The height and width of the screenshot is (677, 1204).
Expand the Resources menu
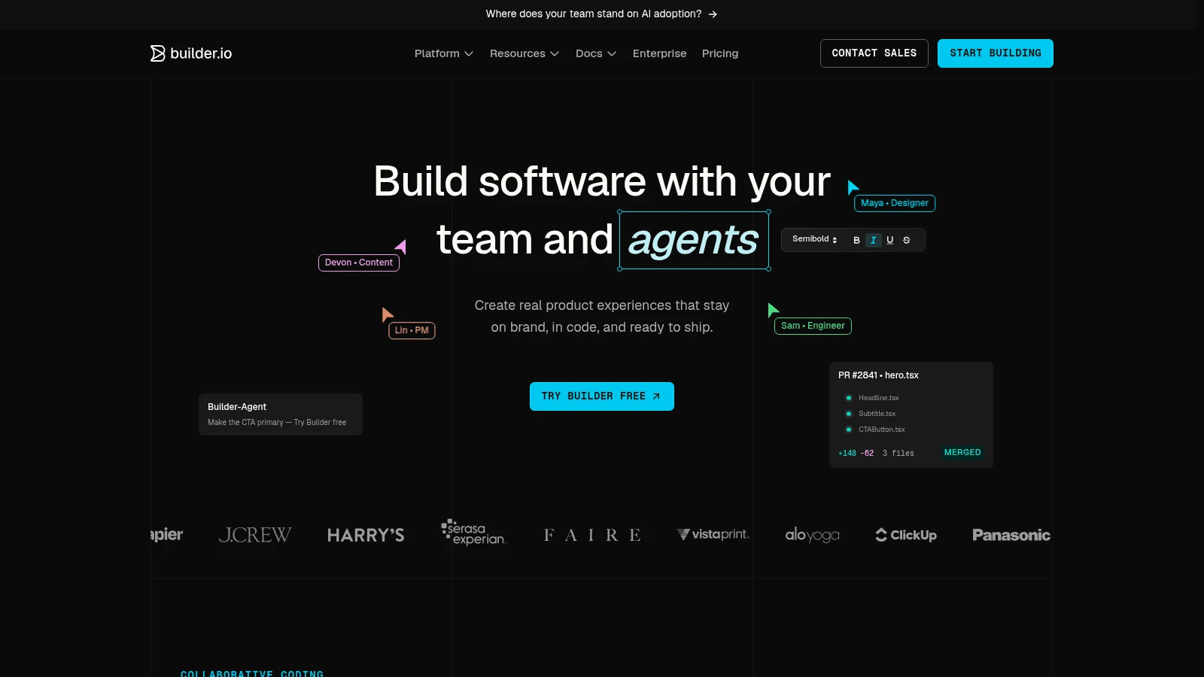pos(524,53)
